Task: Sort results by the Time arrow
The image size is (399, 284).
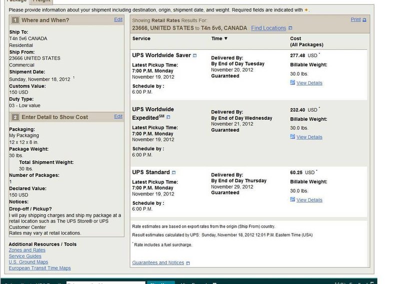Action: click(225, 38)
